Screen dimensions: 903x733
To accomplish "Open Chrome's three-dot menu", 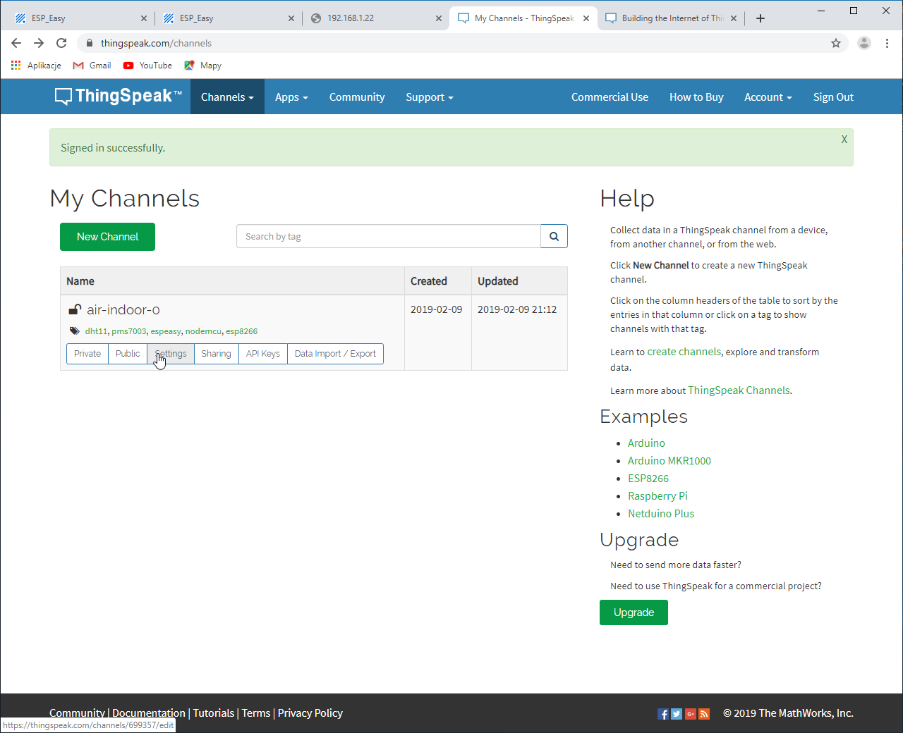I will pos(887,43).
